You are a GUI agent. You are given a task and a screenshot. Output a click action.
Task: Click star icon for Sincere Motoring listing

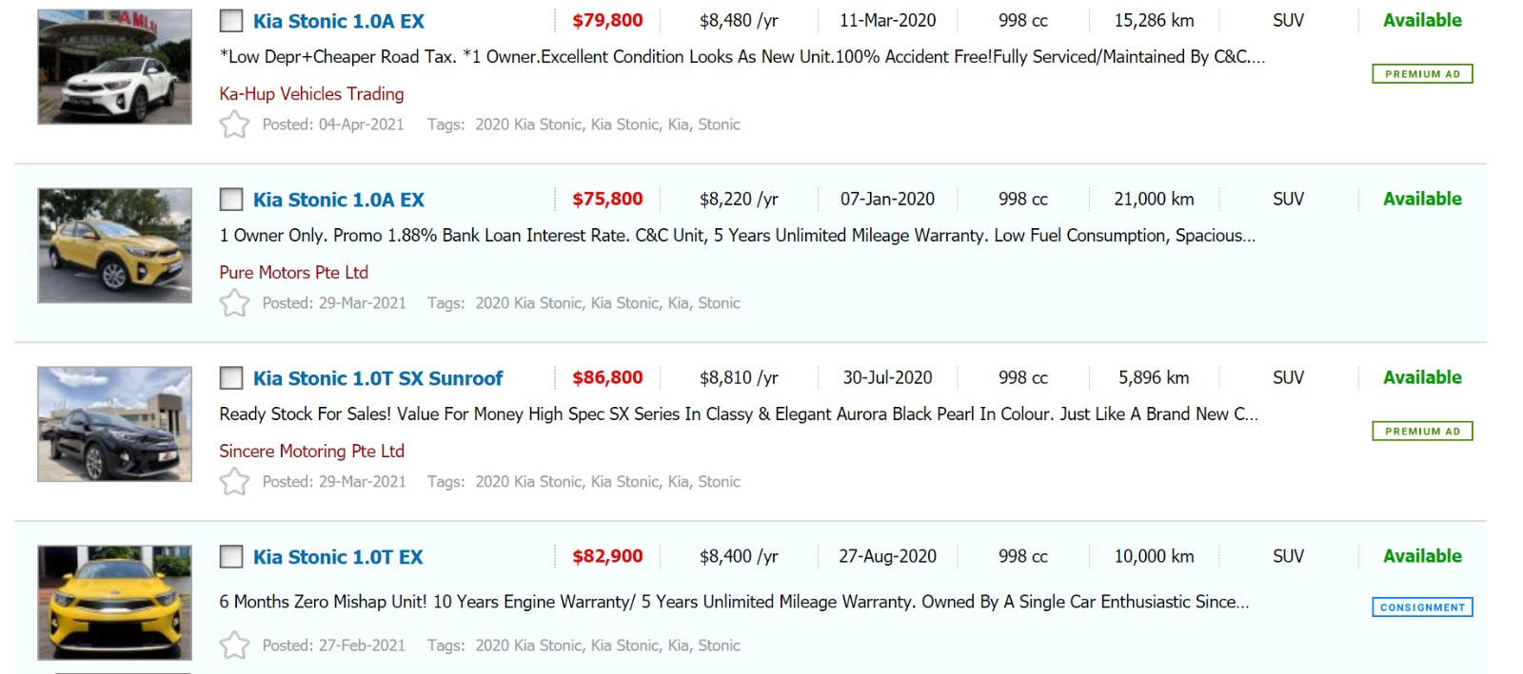pos(234,482)
